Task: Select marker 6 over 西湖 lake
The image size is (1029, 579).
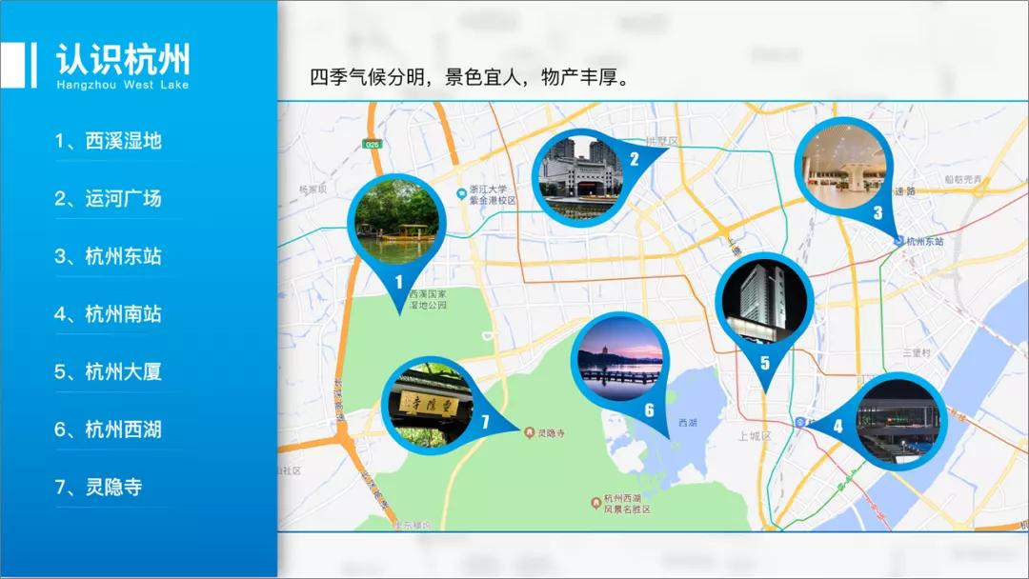Action: pos(651,410)
